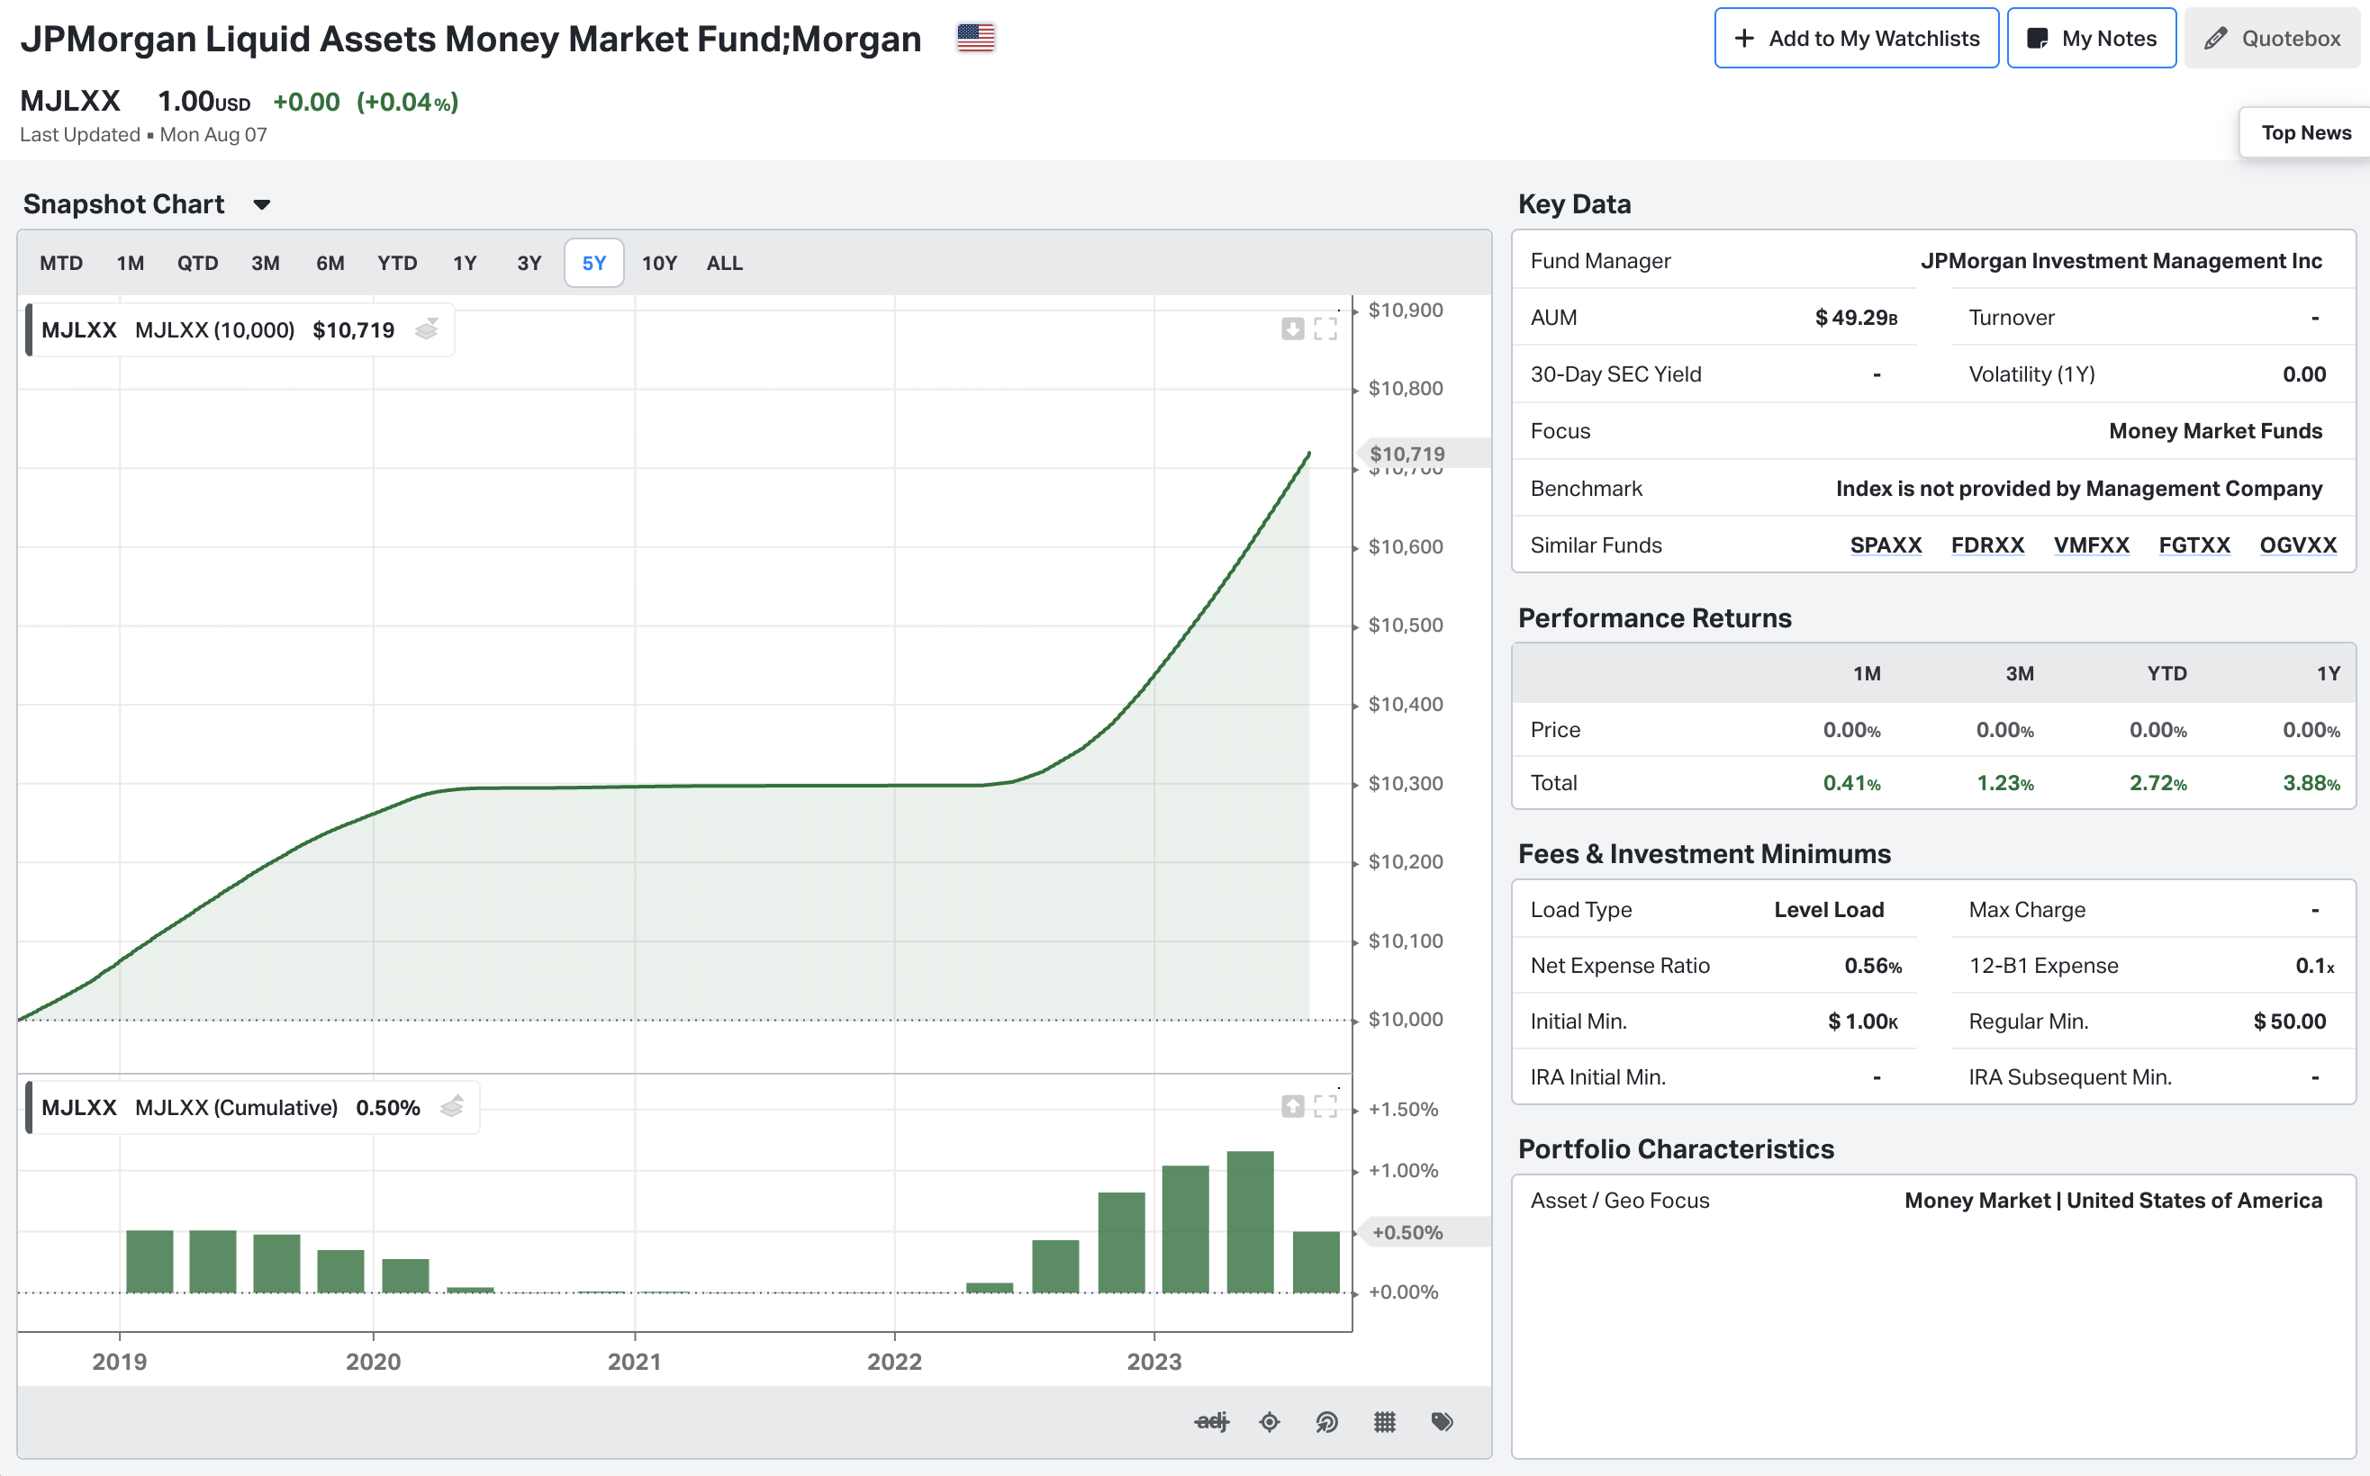Click the crosshair target icon
This screenshot has height=1476, width=2370.
(1270, 1421)
